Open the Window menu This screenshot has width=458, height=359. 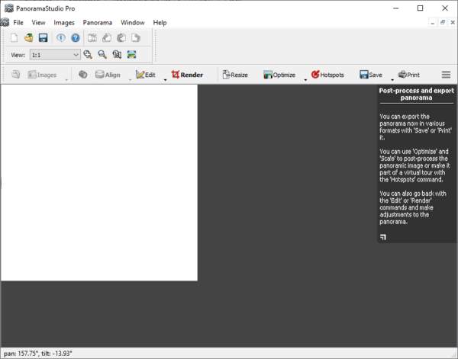133,23
